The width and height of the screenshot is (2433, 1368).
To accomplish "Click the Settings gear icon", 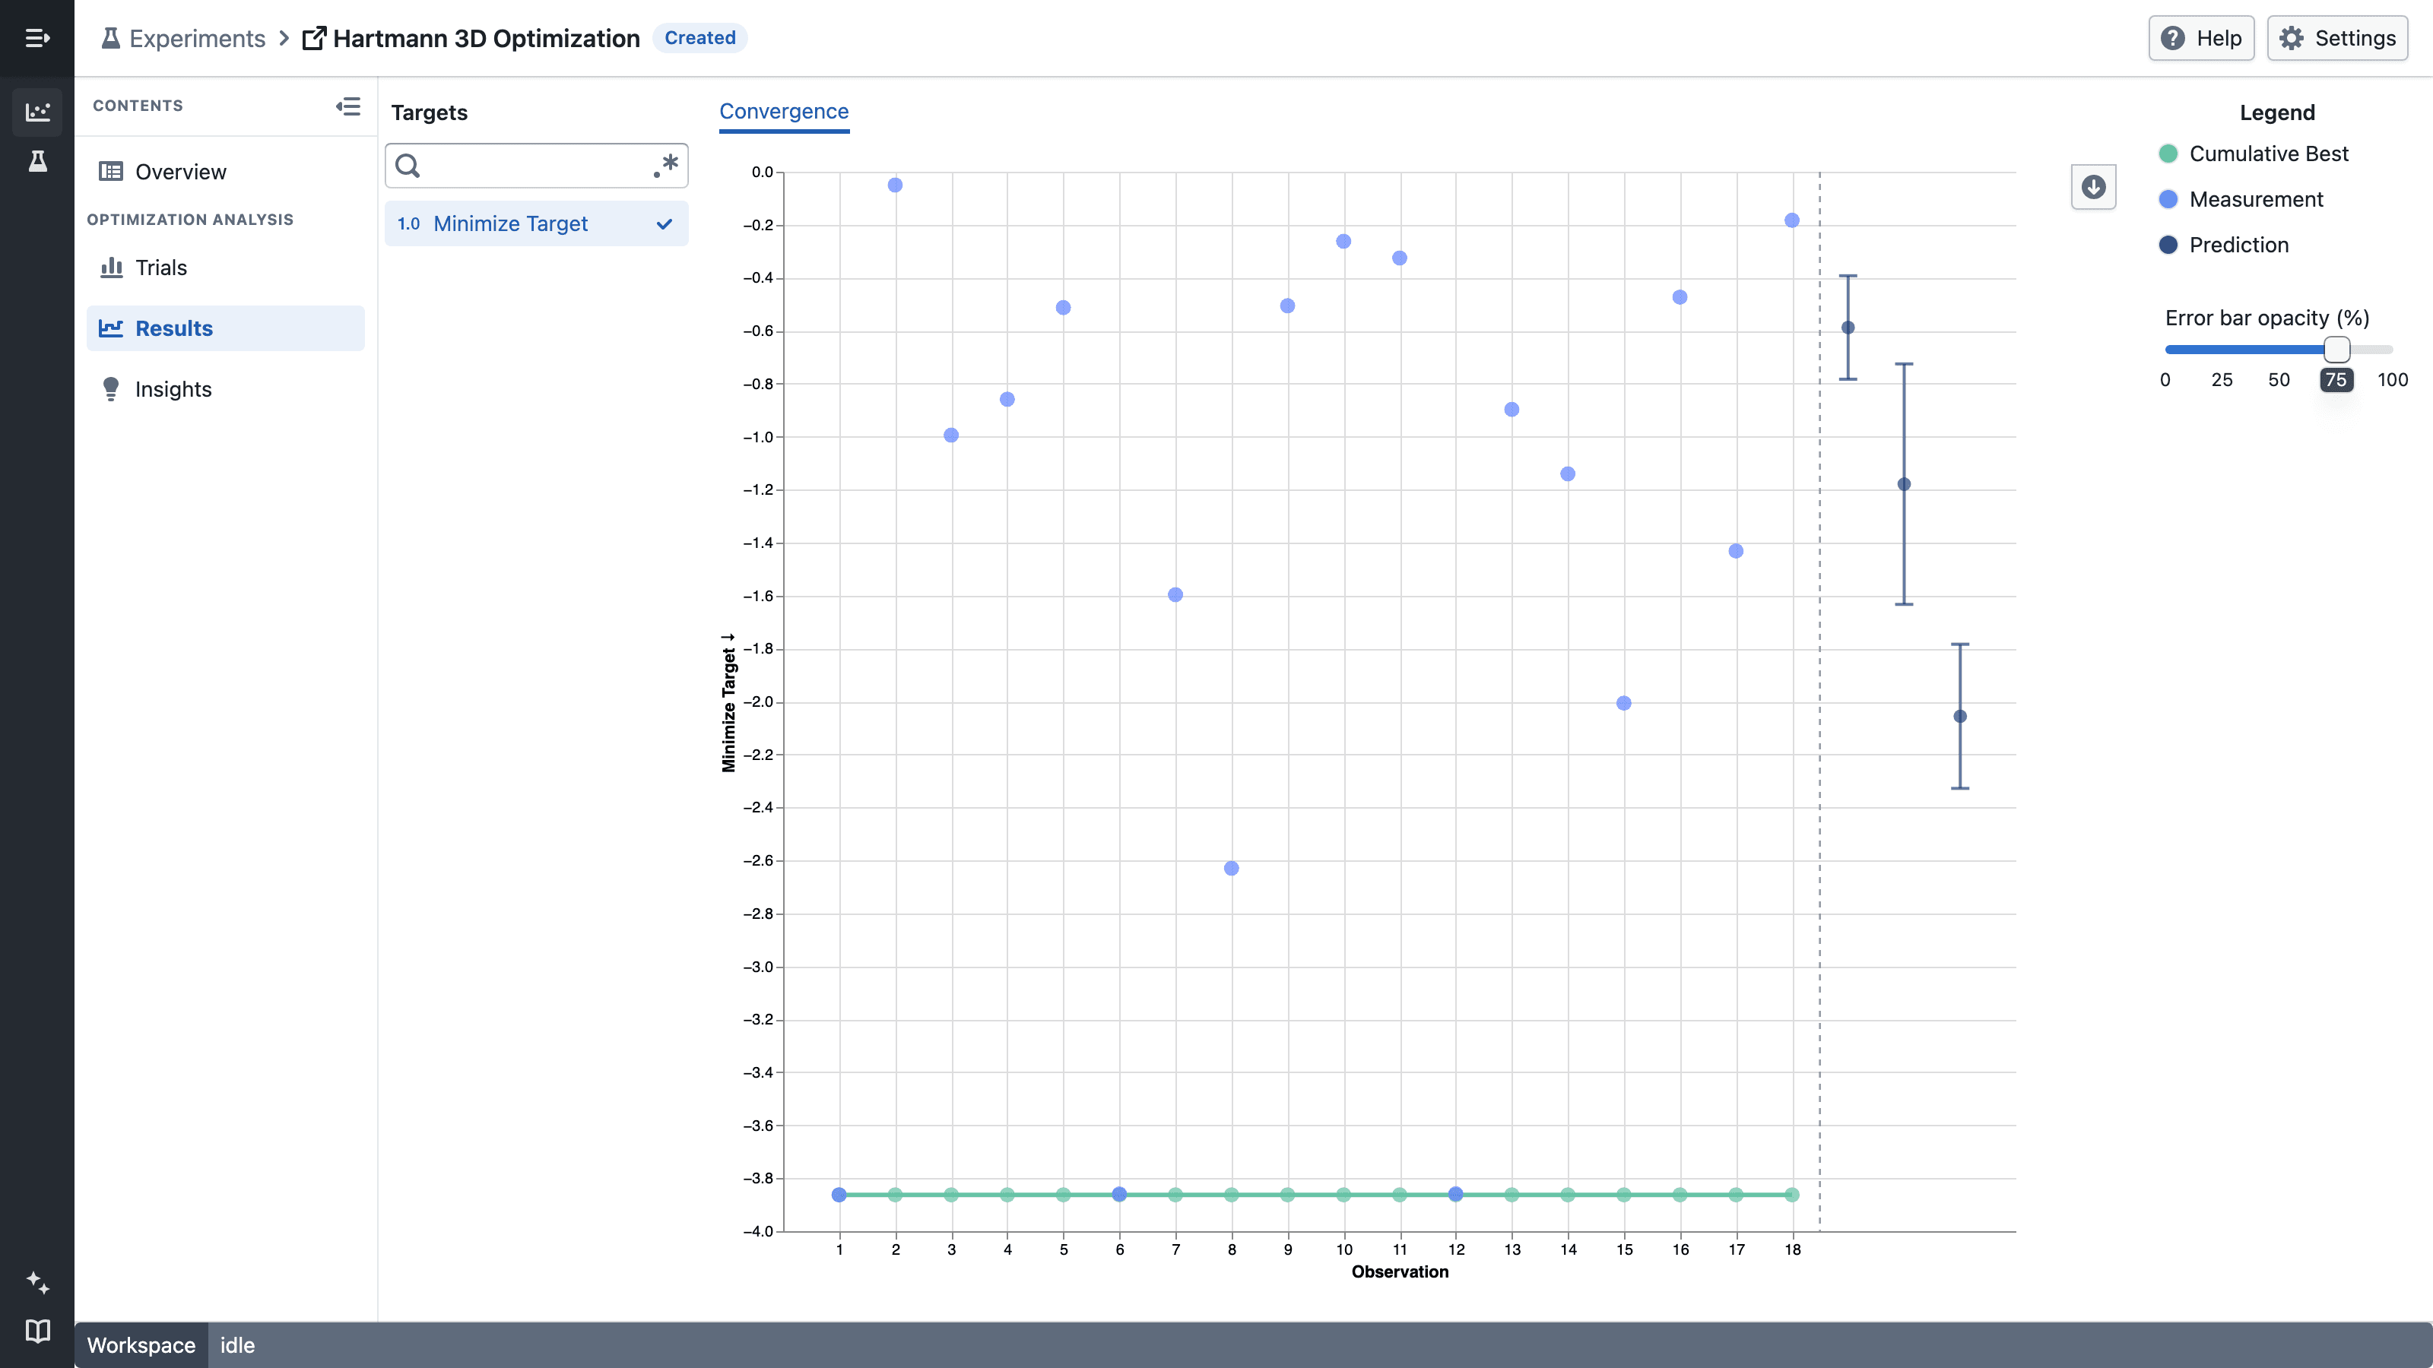I will pos(2292,38).
